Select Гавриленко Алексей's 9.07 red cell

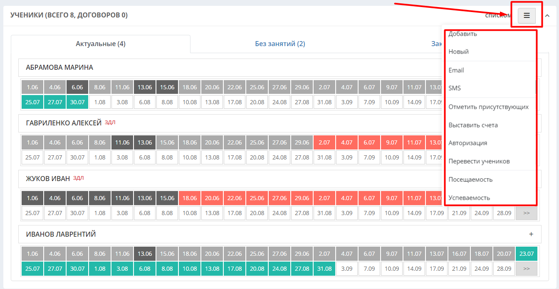tap(392, 142)
